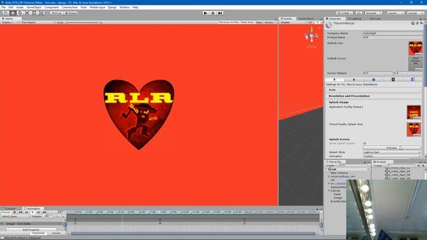Screen dimensions: 427x240
Task: Select the Windows Store platform tab
Action: pyautogui.click(x=374, y=79)
